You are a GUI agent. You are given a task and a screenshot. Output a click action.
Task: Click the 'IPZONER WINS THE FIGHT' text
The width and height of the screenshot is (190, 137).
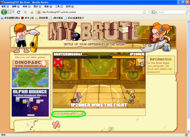[99, 105]
